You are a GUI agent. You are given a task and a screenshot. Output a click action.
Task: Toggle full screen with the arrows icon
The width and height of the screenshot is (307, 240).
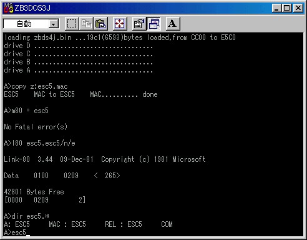coord(120,24)
